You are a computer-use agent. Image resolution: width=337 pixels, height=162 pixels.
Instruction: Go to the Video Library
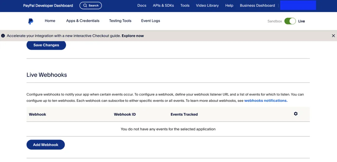(x=207, y=6)
